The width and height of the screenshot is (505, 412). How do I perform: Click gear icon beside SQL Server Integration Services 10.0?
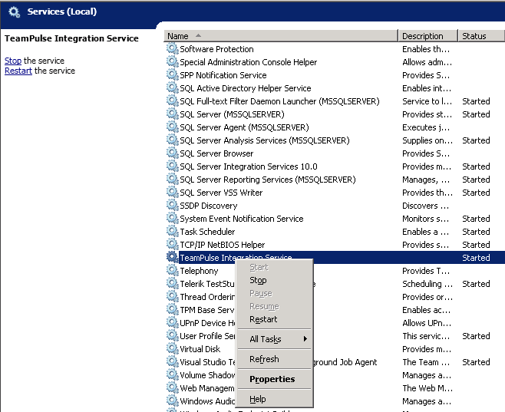[x=173, y=166]
